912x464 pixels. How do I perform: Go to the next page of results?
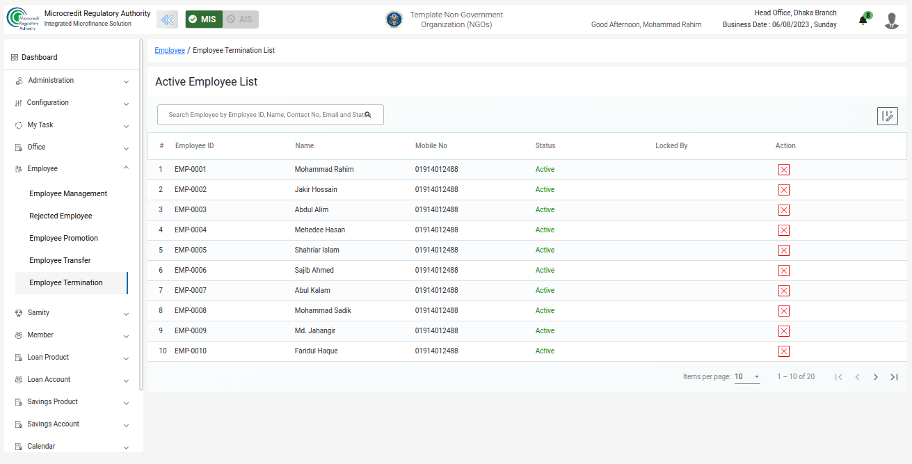pos(876,377)
